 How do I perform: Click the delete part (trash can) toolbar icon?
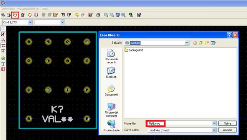click(23, 15)
